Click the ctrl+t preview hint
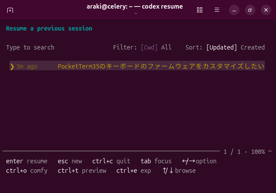Image resolution: width=276 pixels, height=193 pixels. coord(82,171)
